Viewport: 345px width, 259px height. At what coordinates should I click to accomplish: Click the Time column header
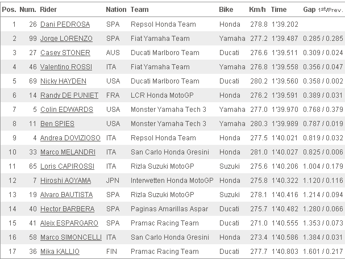click(279, 10)
